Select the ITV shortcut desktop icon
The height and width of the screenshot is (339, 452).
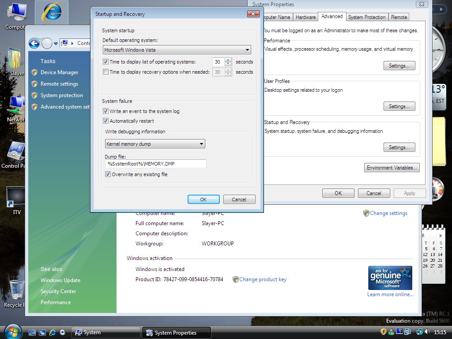[x=16, y=201]
